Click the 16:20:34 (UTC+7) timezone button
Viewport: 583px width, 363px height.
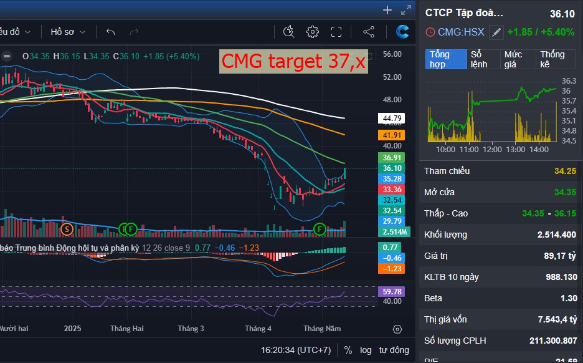point(296,350)
